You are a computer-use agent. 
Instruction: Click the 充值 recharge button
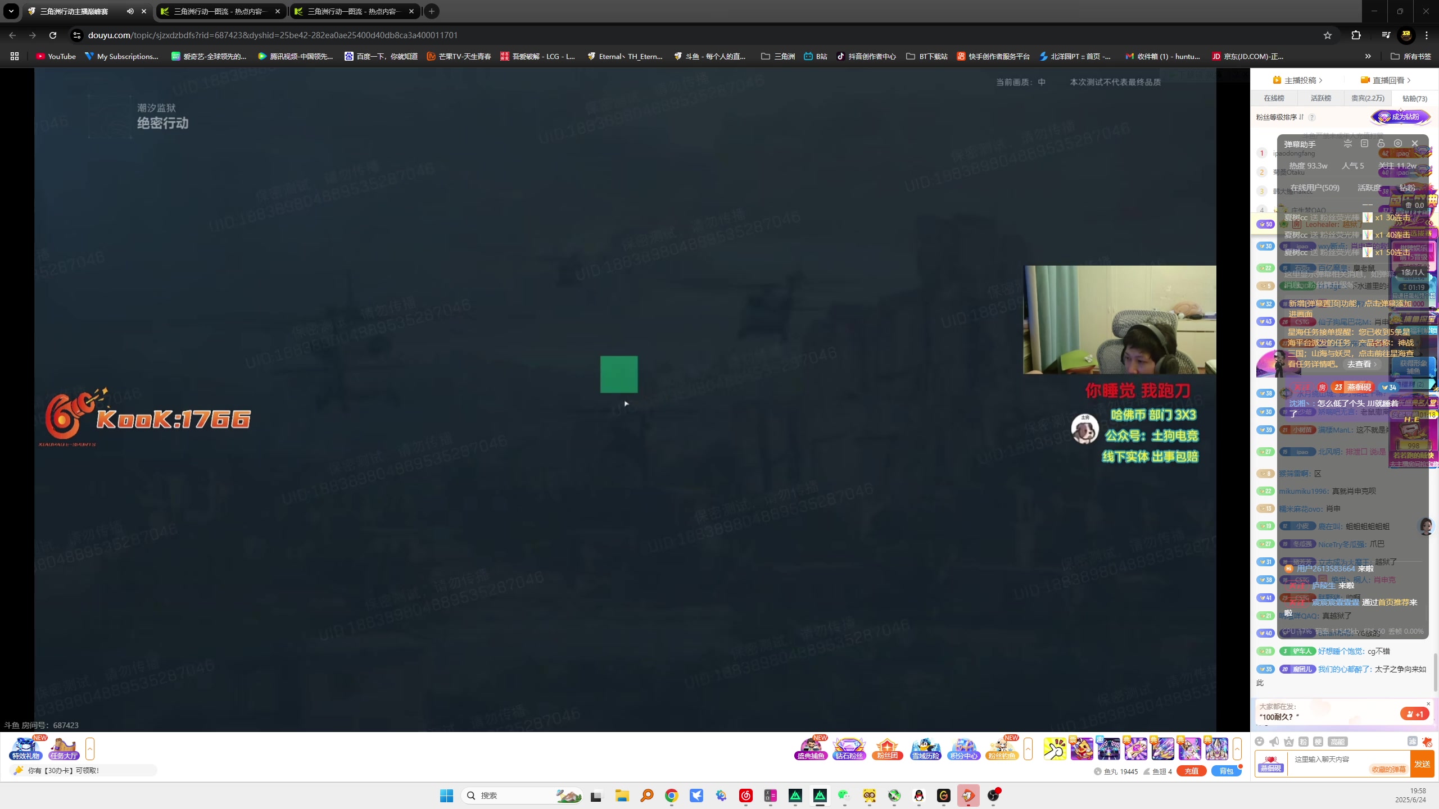1191,771
